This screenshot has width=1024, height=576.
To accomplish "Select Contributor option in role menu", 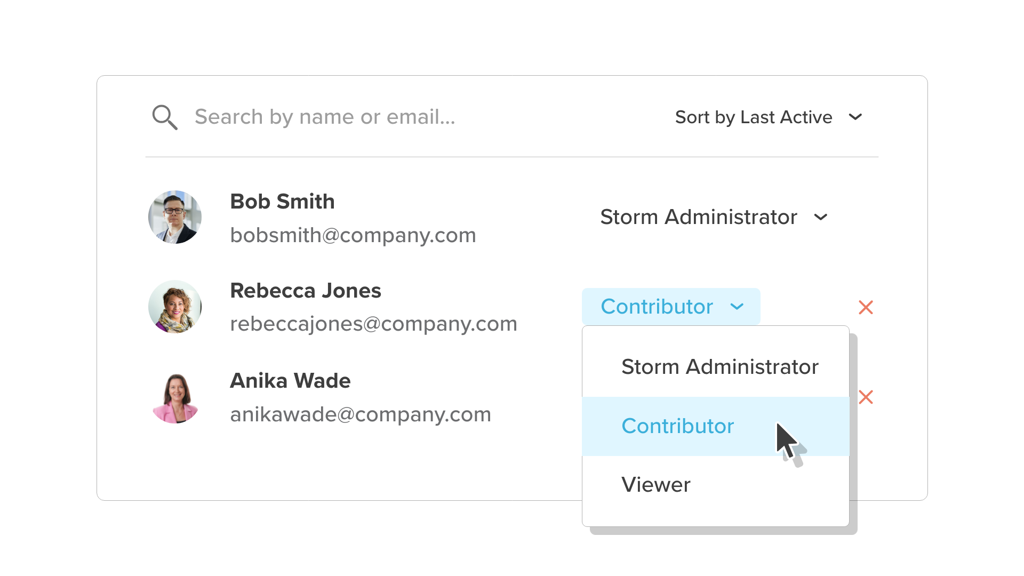I will 716,426.
